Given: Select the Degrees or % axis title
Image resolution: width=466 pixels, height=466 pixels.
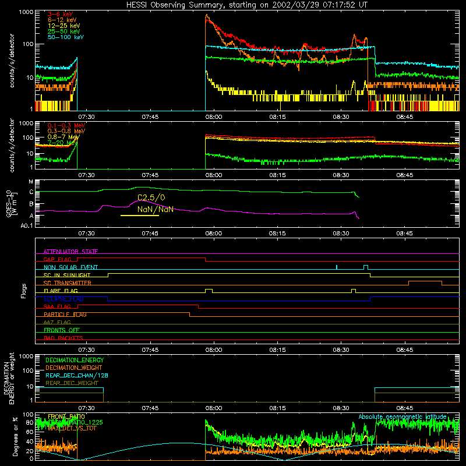Looking at the screenshot, I should [15, 437].
